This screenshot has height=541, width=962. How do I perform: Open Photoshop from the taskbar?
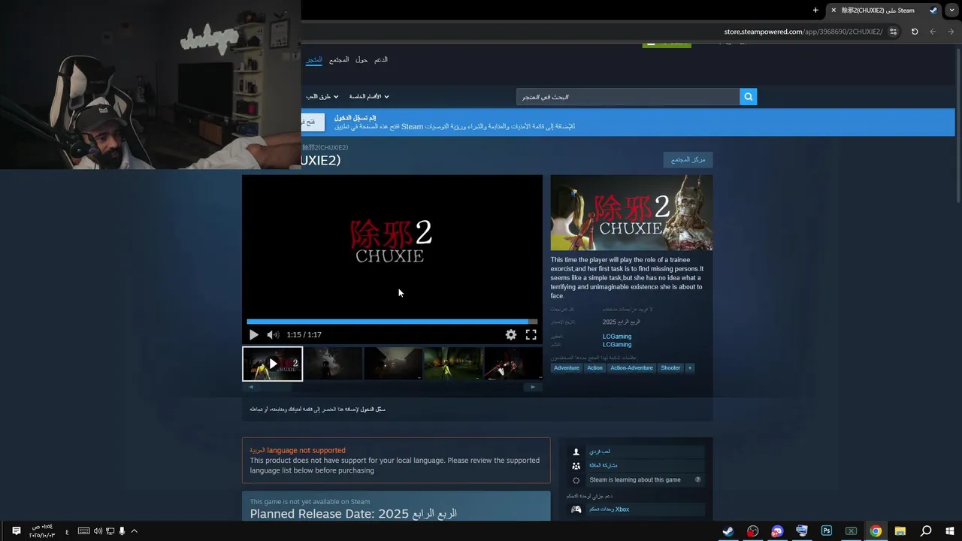(827, 531)
